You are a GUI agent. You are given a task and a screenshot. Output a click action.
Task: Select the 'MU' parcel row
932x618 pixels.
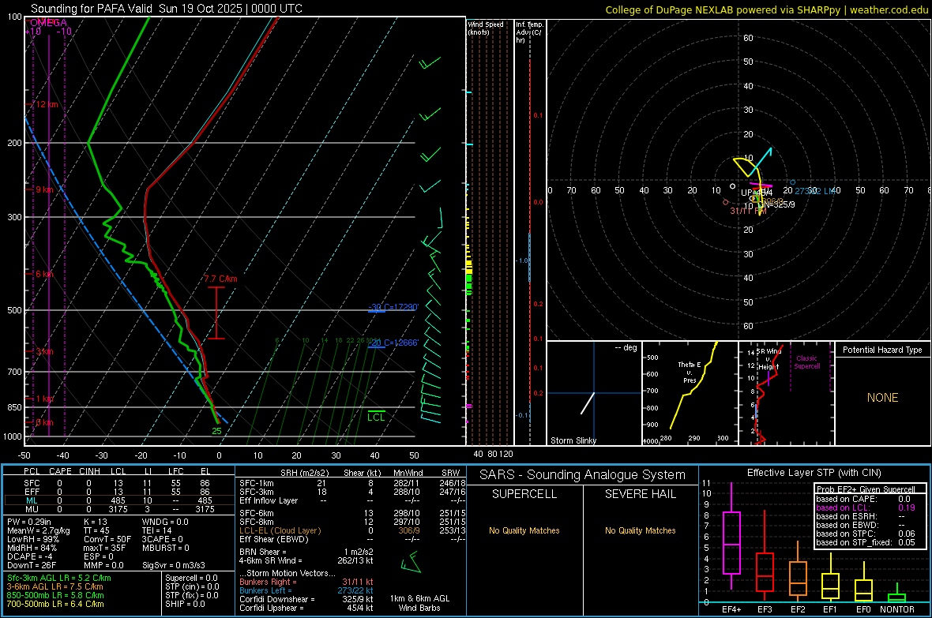click(119, 509)
